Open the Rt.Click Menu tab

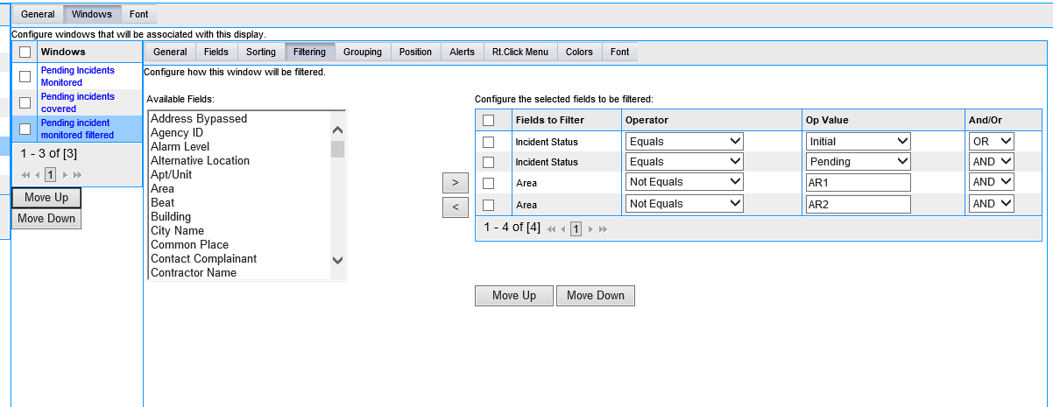click(520, 52)
